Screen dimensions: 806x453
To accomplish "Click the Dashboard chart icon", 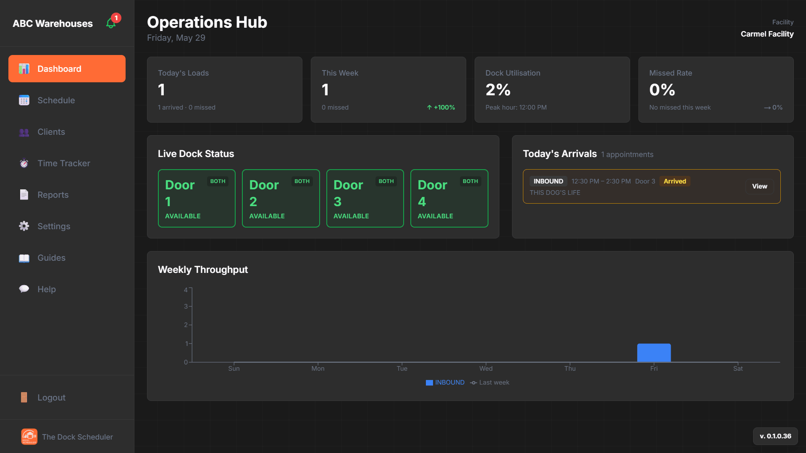I will [x=24, y=68].
